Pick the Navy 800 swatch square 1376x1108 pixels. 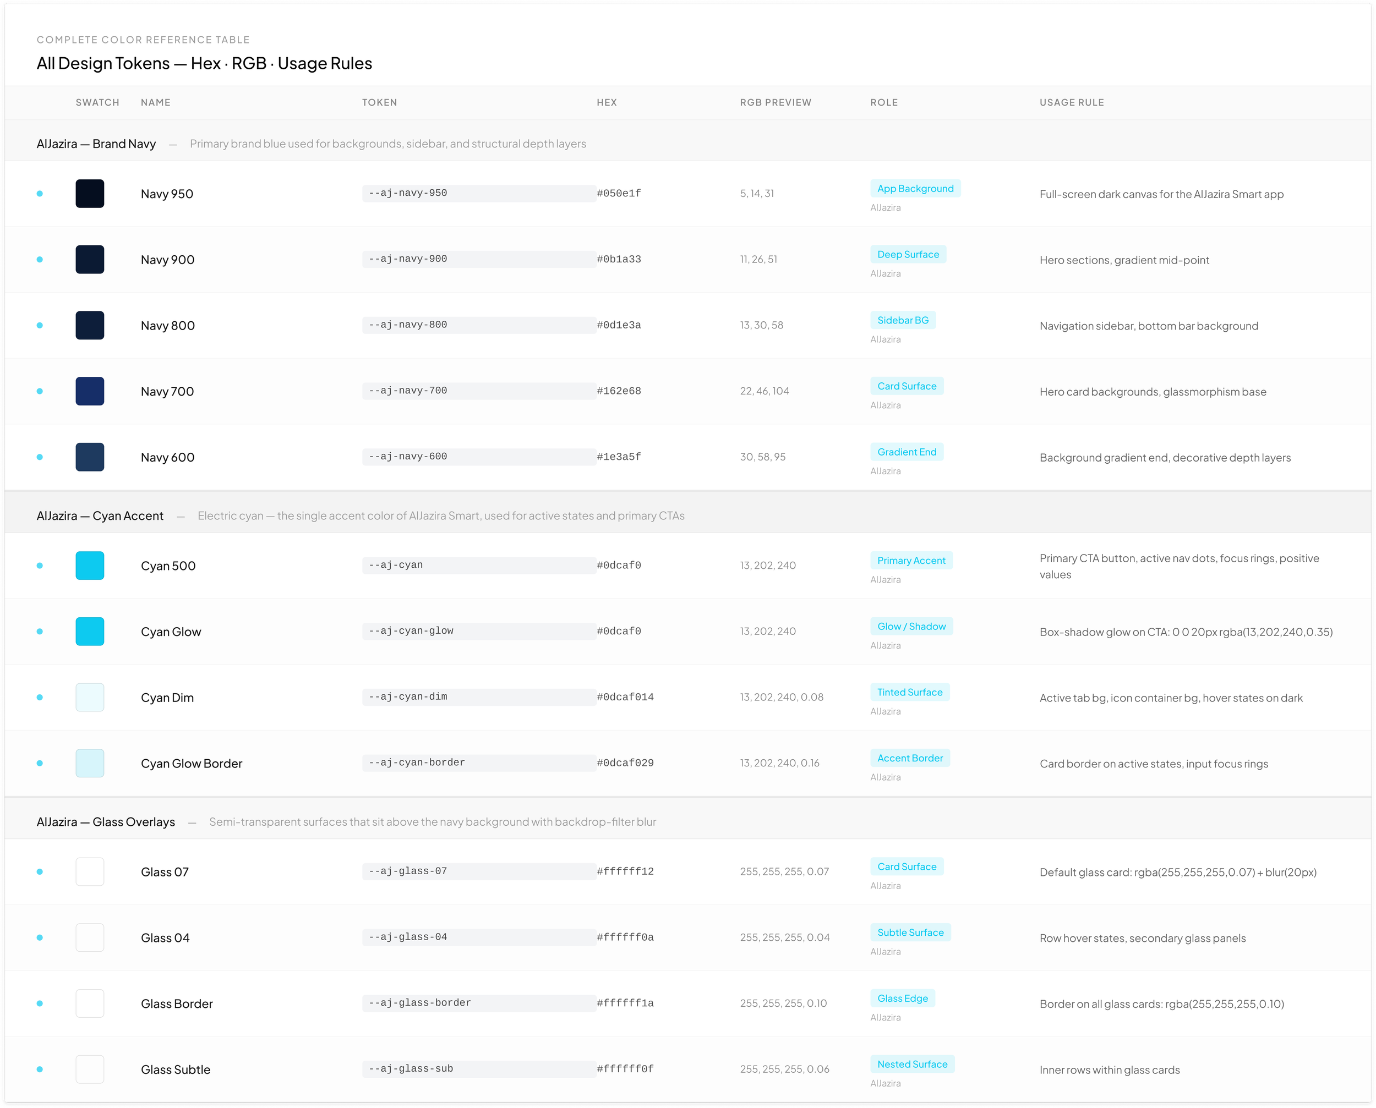90,326
